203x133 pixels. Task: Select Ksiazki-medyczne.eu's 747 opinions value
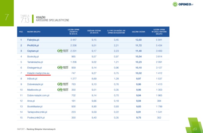coord(73,73)
